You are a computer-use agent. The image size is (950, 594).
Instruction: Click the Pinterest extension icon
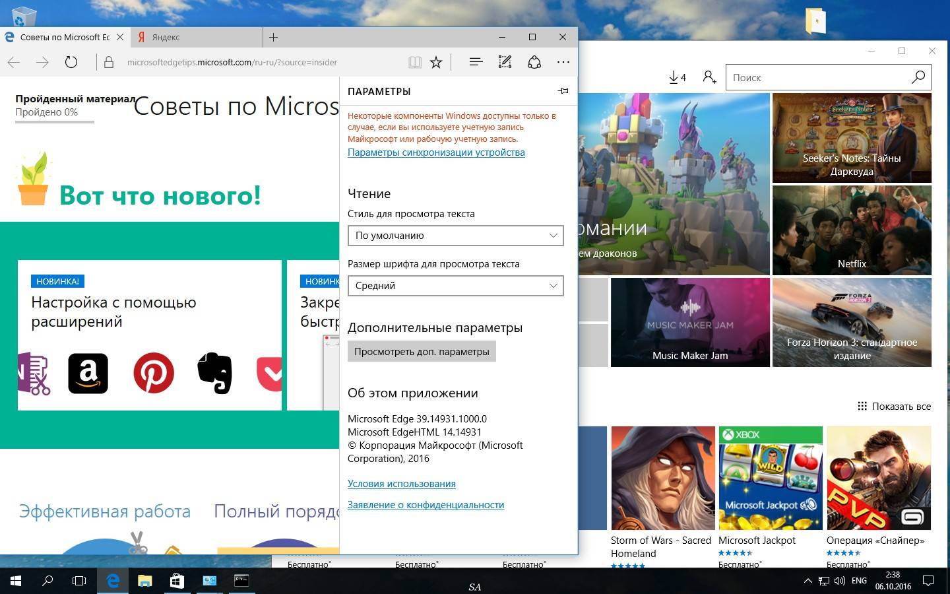point(154,374)
